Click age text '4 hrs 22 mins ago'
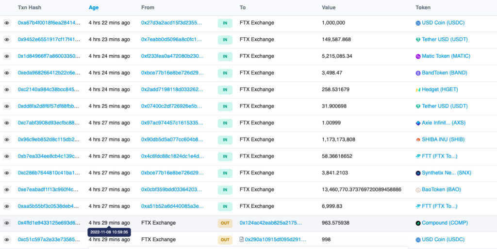Viewport: 497px width, 249px height. [109, 23]
